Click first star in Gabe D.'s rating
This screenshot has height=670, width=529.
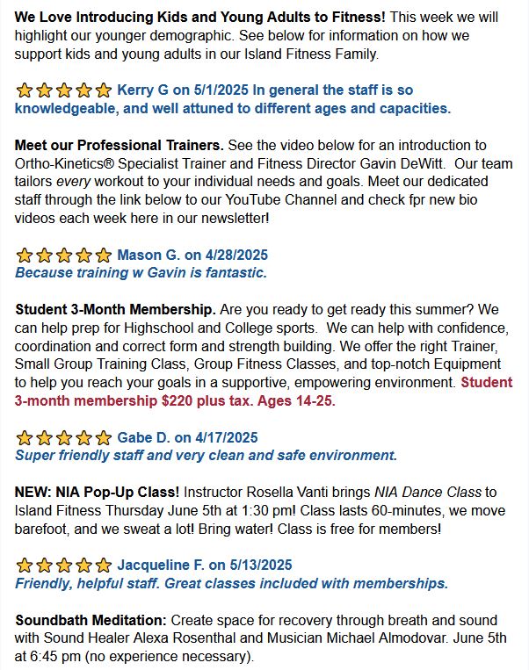tap(25, 437)
